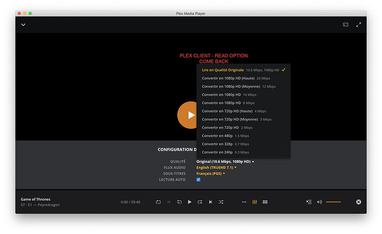The height and width of the screenshot is (234, 382).
Task: Uncheck the Lecture Auto checkbox
Action: [199, 180]
